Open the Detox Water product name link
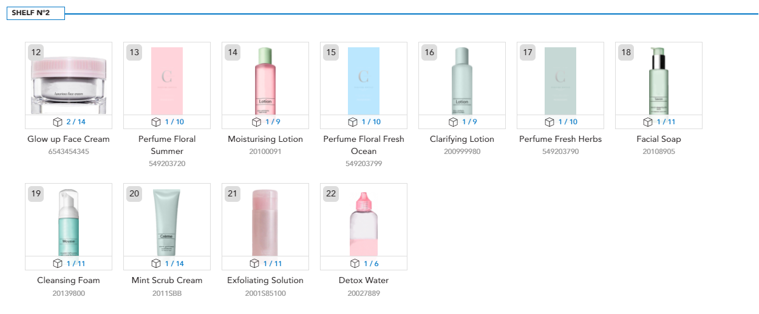The image size is (759, 314). pyautogui.click(x=364, y=280)
